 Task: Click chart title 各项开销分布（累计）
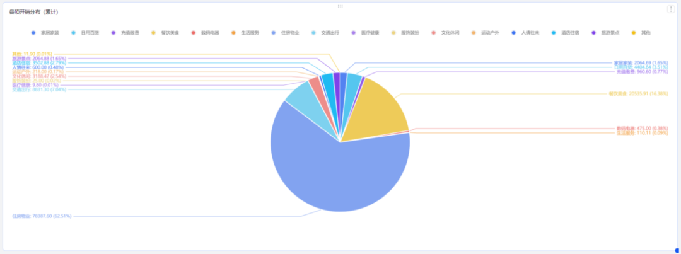[x=34, y=12]
